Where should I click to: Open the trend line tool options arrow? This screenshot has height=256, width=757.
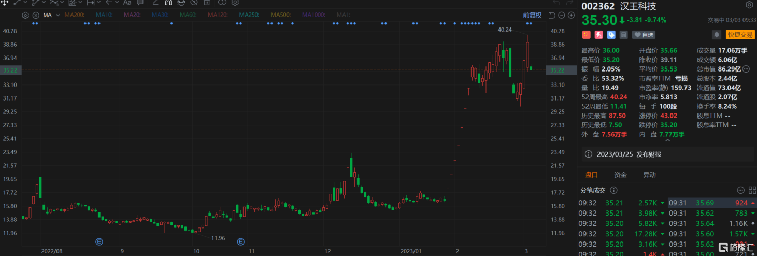(25, 3)
